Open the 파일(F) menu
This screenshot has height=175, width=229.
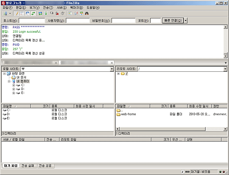tap(8, 8)
